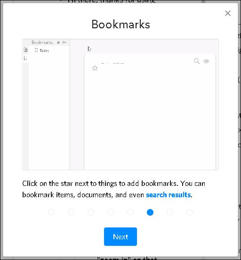Select the active blue sixth step dot

point(150,212)
